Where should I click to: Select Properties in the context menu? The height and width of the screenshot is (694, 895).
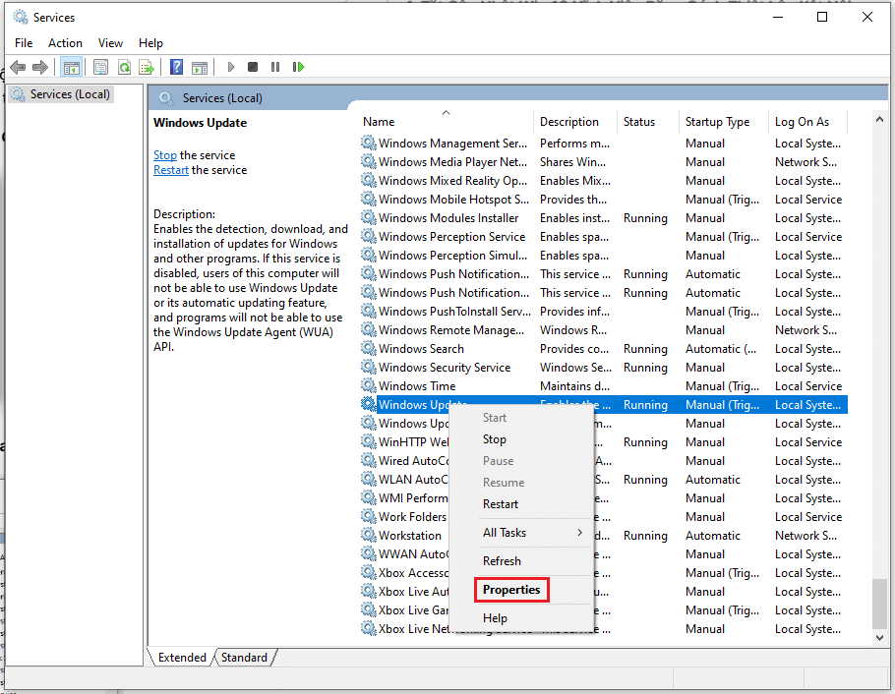pos(511,590)
